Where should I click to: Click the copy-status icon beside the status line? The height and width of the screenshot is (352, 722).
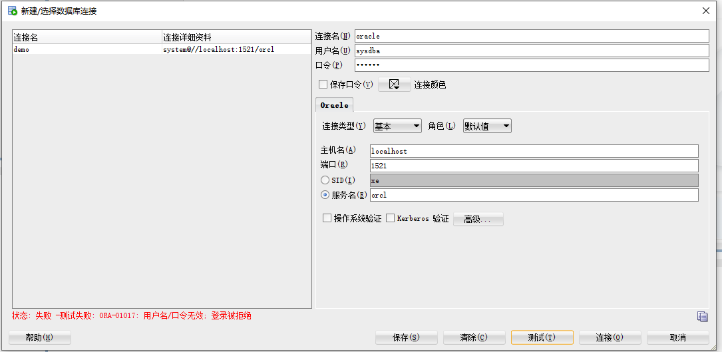pyautogui.click(x=702, y=316)
